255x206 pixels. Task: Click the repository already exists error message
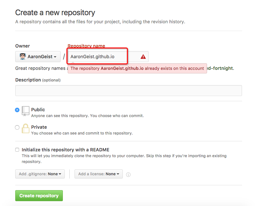pos(137,68)
